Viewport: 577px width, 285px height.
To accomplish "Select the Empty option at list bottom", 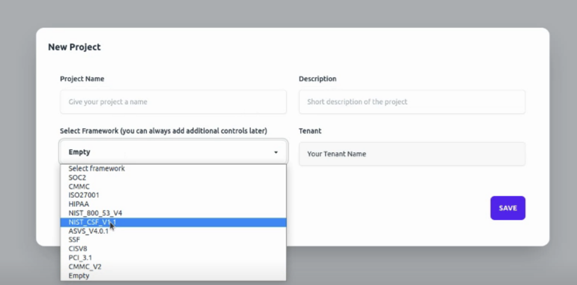I will 173,275.
